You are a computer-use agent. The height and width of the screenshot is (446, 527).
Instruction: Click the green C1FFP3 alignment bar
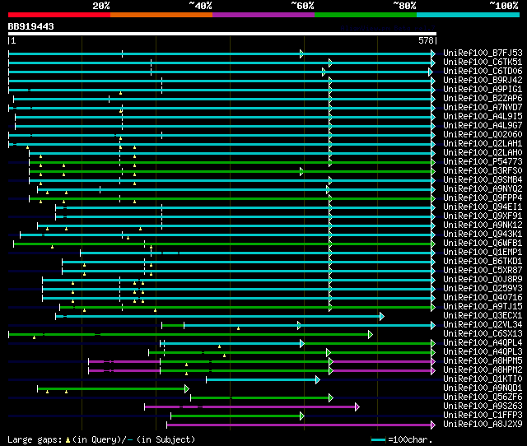(238, 416)
